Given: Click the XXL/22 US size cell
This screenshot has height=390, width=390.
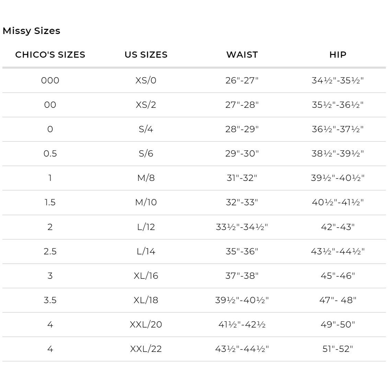Looking at the screenshot, I should point(146,349).
